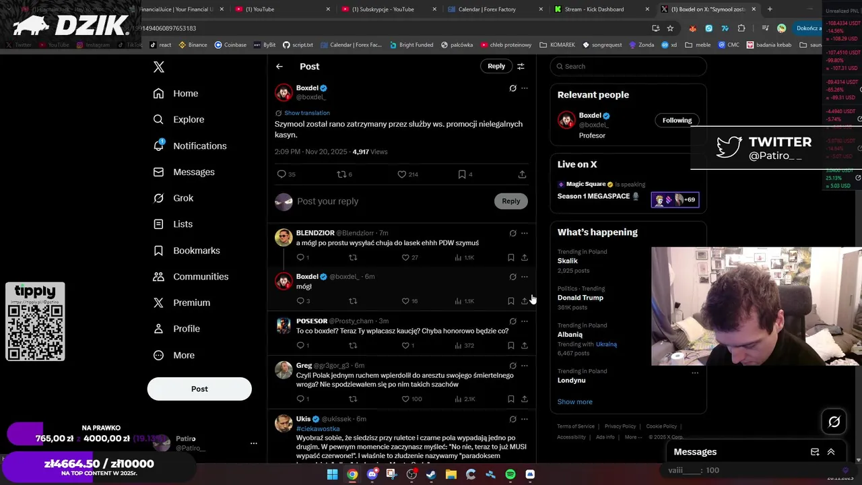This screenshot has width=862, height=485.
Task: Open three-dot menu on Boxdel's 'mógł' reply
Action: click(x=525, y=277)
